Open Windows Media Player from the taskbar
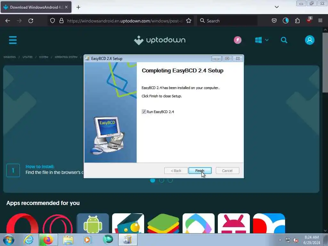 point(87,240)
